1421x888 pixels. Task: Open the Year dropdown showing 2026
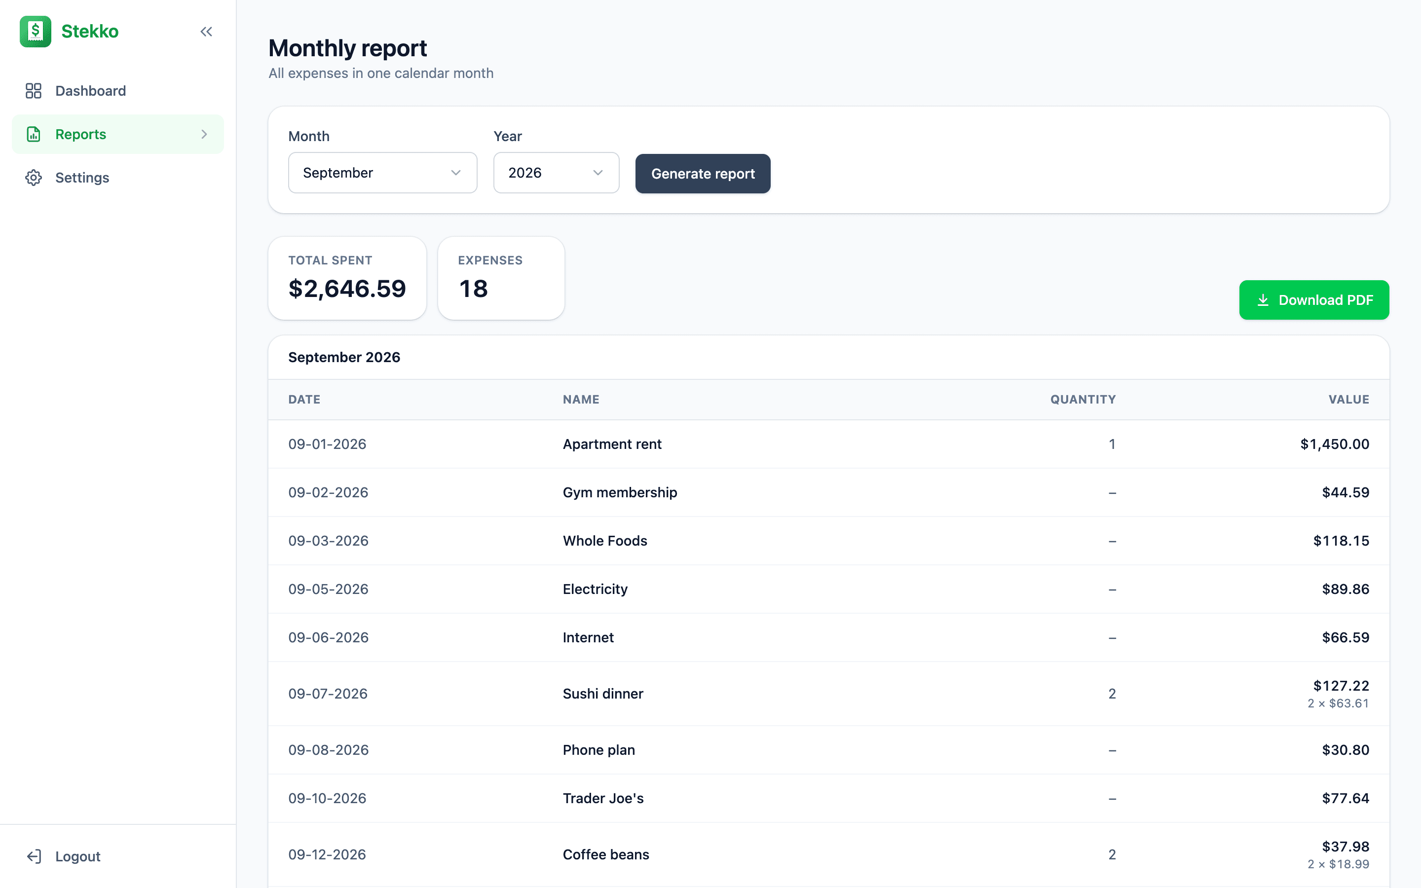pyautogui.click(x=556, y=173)
